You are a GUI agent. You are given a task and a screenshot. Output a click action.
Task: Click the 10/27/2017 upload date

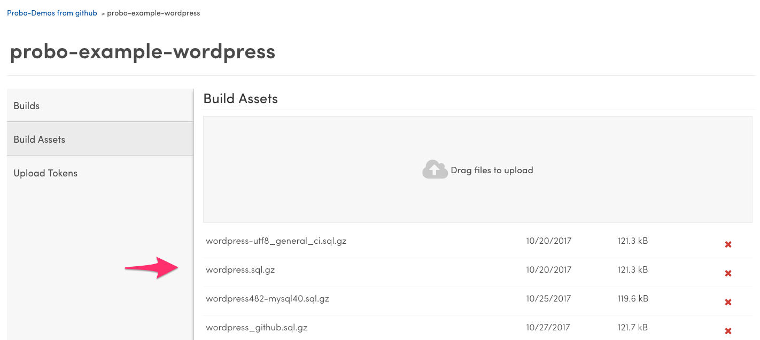[548, 327]
